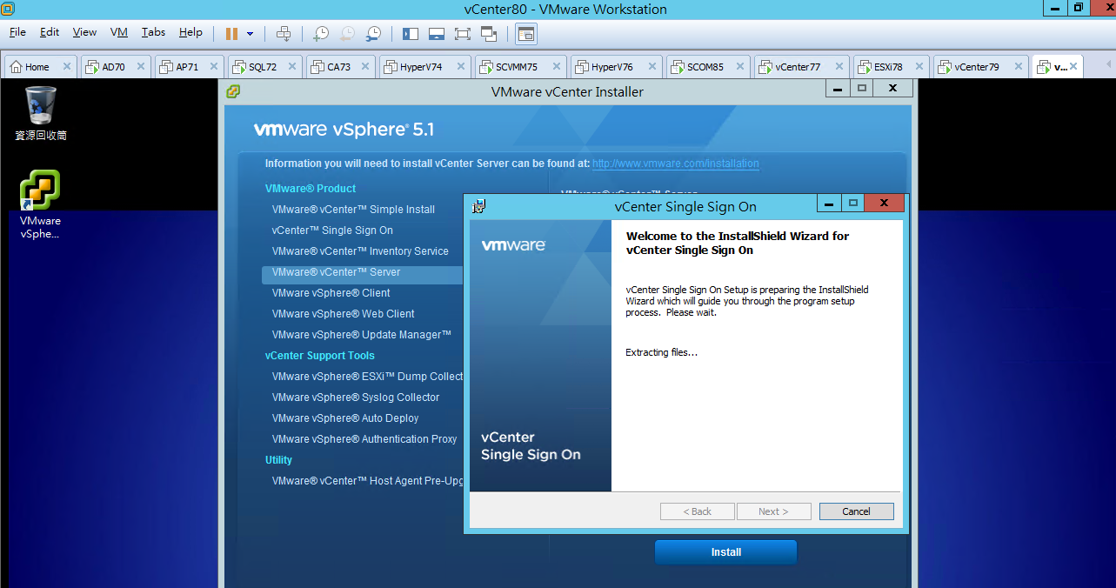Select VMware vSphere Syslog Collector
This screenshot has height=588, width=1116.
coord(356,398)
